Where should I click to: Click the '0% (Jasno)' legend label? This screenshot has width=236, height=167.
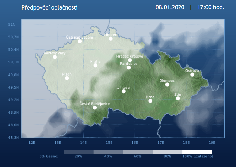pos(49,156)
